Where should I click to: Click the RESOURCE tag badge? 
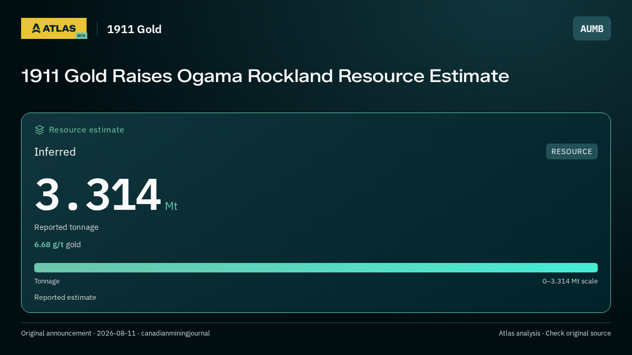click(x=572, y=151)
